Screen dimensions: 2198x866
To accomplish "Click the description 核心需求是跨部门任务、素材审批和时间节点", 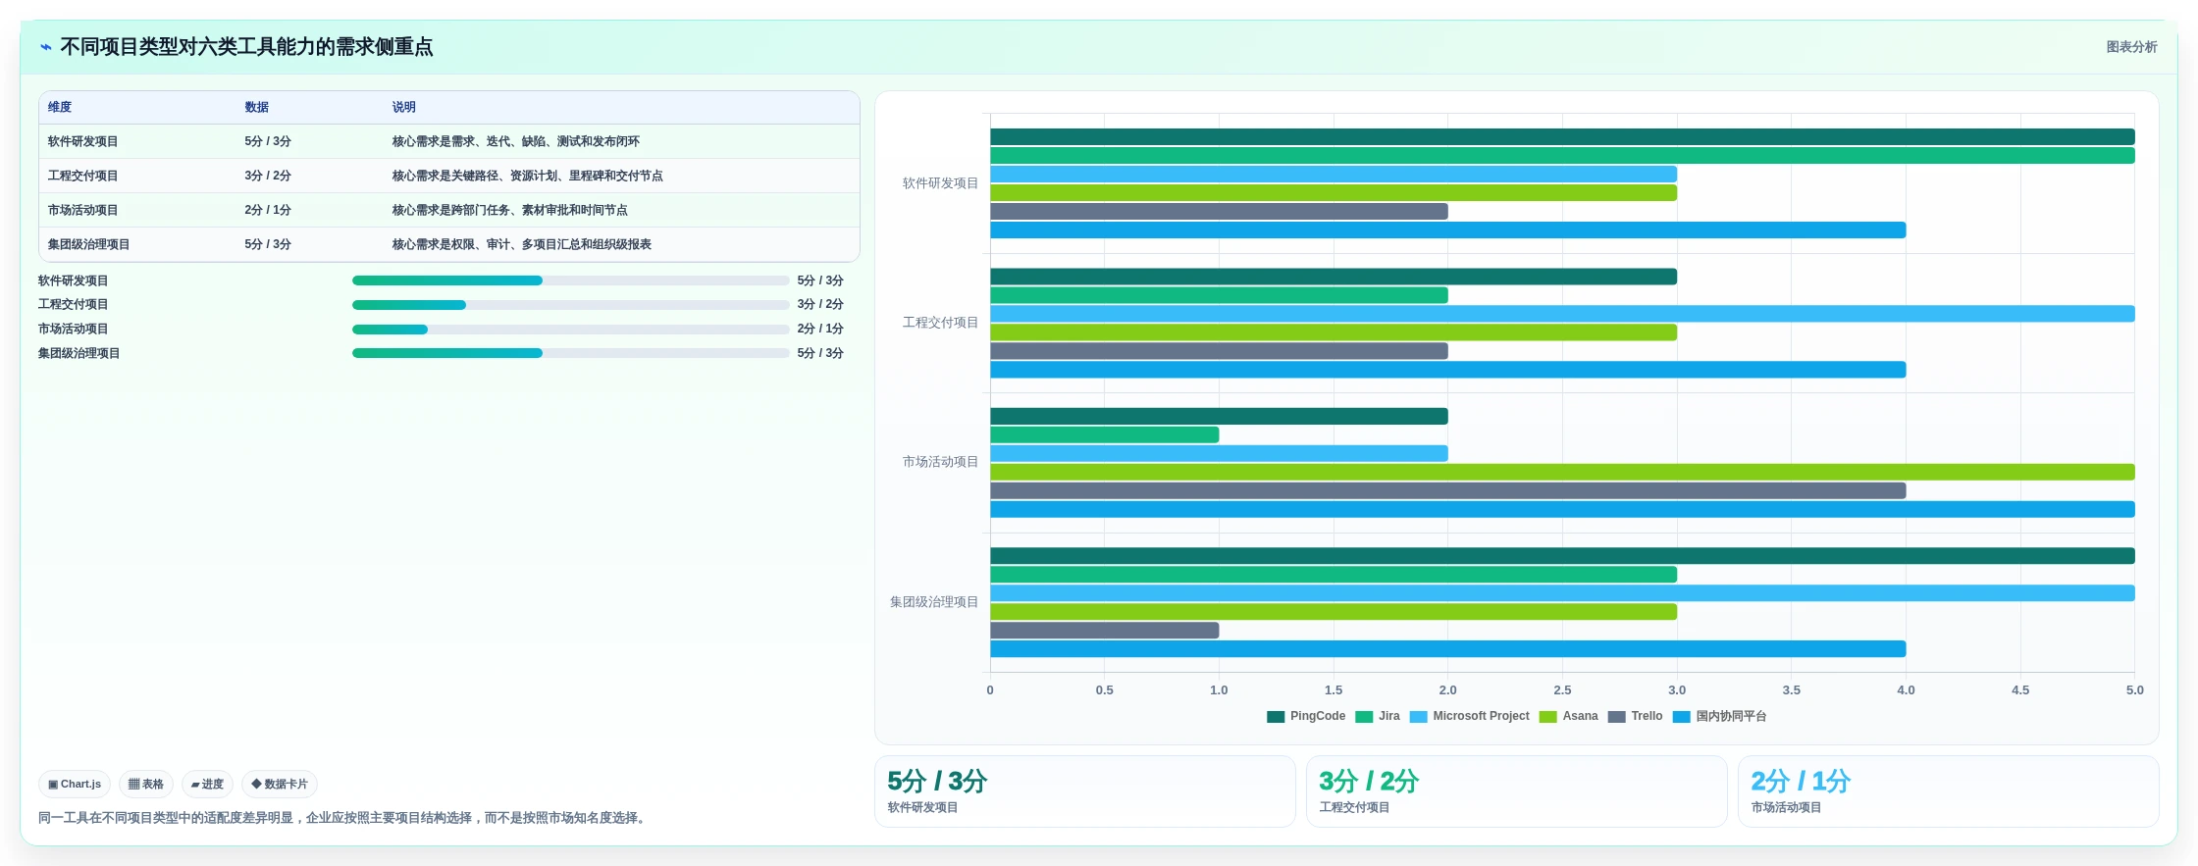I will tap(510, 211).
